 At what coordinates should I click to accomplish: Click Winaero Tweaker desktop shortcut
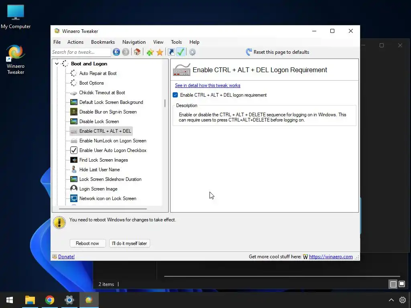pyautogui.click(x=16, y=59)
